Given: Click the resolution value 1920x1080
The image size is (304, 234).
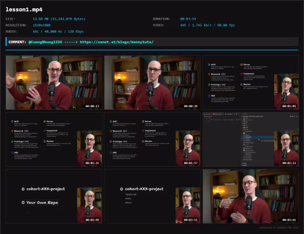Looking at the screenshot, I should (x=41, y=25).
